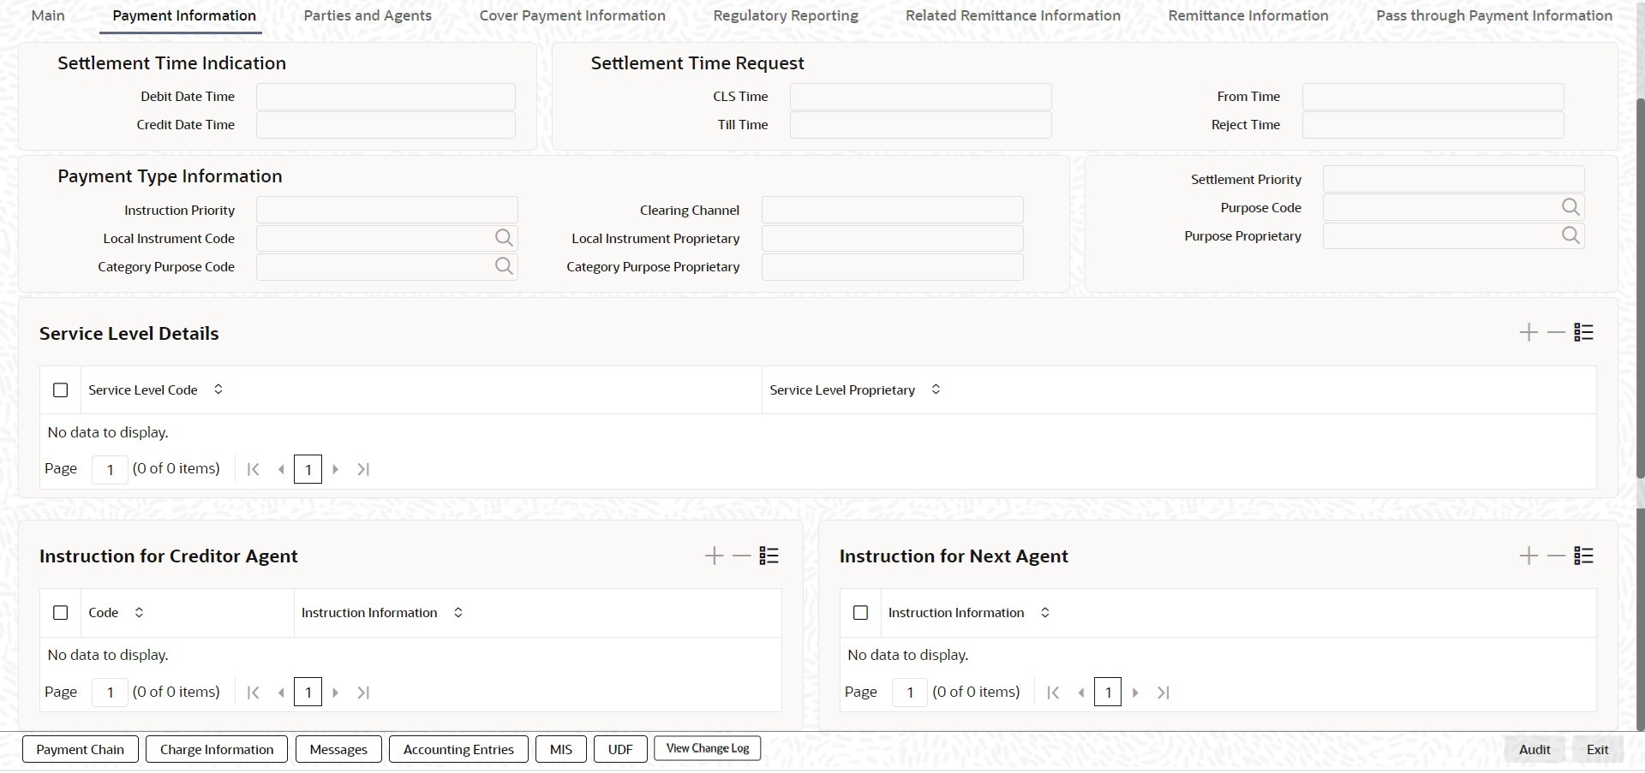Open Category Purpose Code lookup search icon

[504, 266]
